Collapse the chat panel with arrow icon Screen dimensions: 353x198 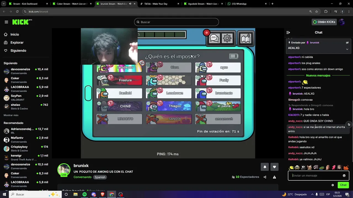288,32
